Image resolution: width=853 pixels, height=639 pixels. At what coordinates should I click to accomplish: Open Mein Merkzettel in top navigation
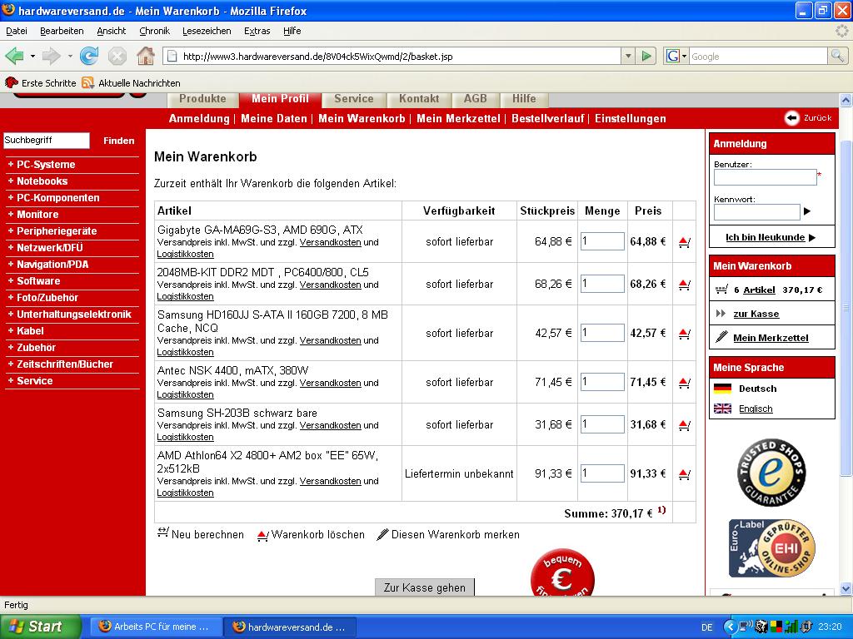[x=458, y=118]
